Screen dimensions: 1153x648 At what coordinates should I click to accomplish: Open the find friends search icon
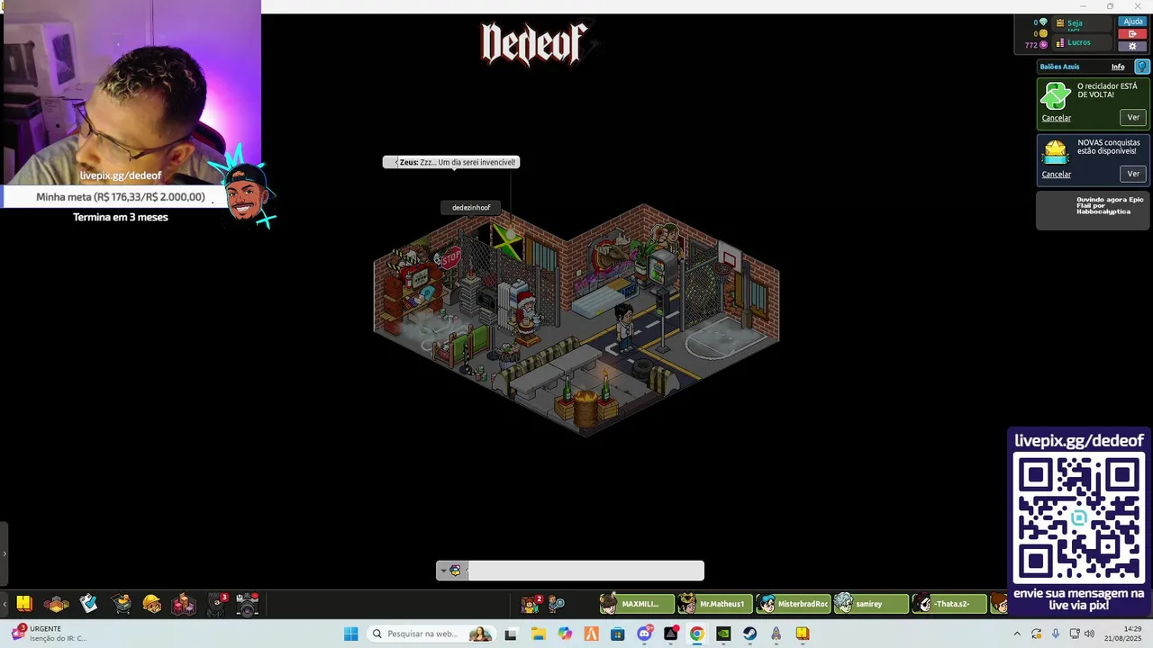[557, 604]
